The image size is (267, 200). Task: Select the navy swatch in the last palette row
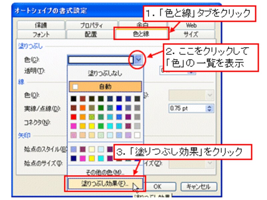pos(73,158)
